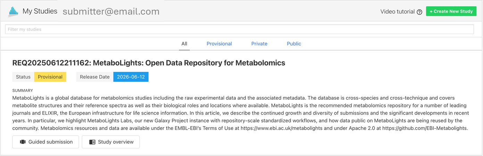483x156 pixels.
Task: Click the question mark help icon
Action: click(419, 12)
